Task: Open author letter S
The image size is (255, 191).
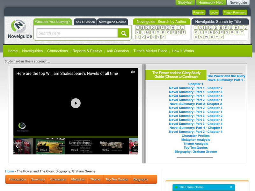Action: tap(178, 32)
